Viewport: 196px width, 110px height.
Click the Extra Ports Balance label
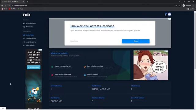point(138,98)
